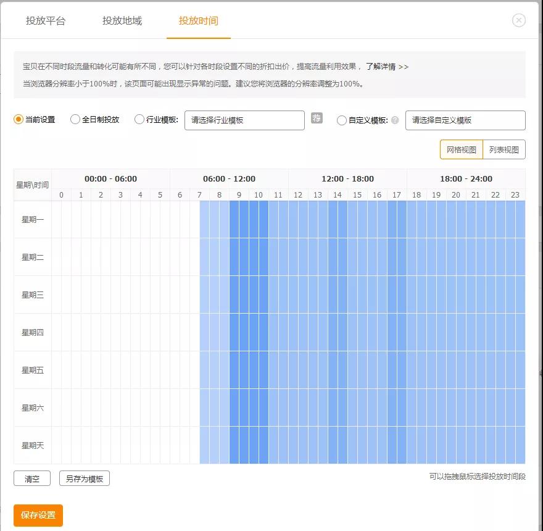
Task: Click the 另存为模板 button
Action: (x=84, y=478)
